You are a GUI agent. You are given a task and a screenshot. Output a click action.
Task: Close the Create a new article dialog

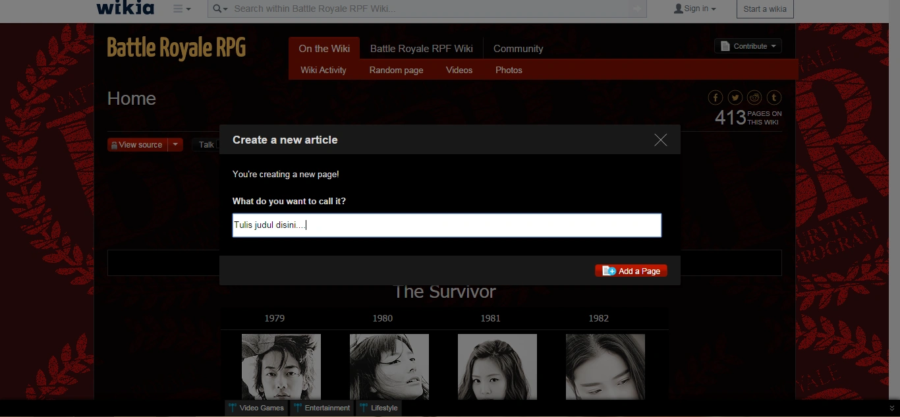click(x=661, y=140)
